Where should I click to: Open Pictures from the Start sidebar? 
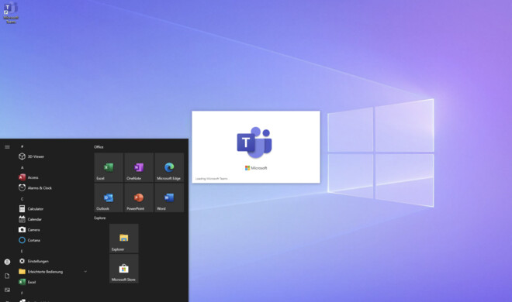[x=7, y=290]
